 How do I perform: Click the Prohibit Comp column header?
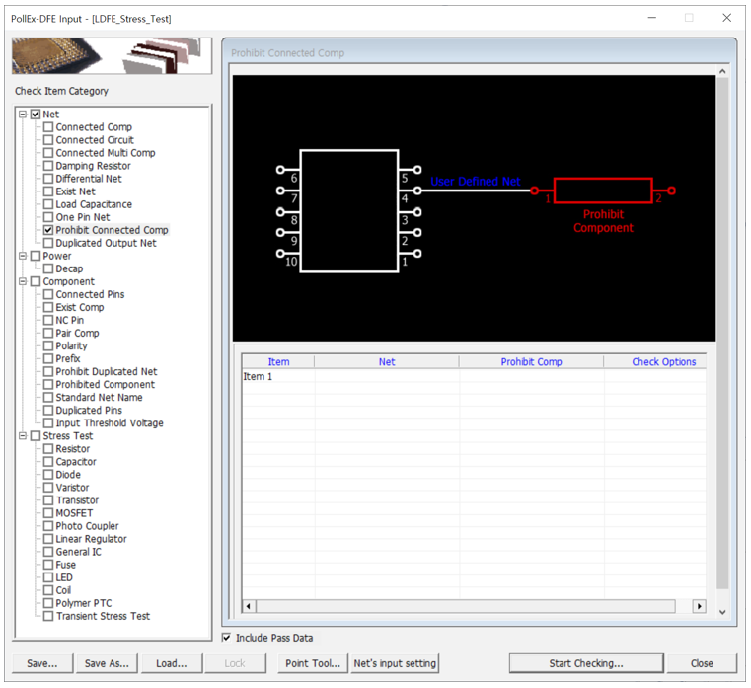pos(531,362)
